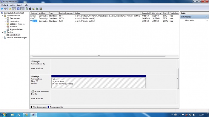This screenshot has height=117, width=209.
Task: Click the horizontal scrollbar under volume list
Action: [99, 56]
